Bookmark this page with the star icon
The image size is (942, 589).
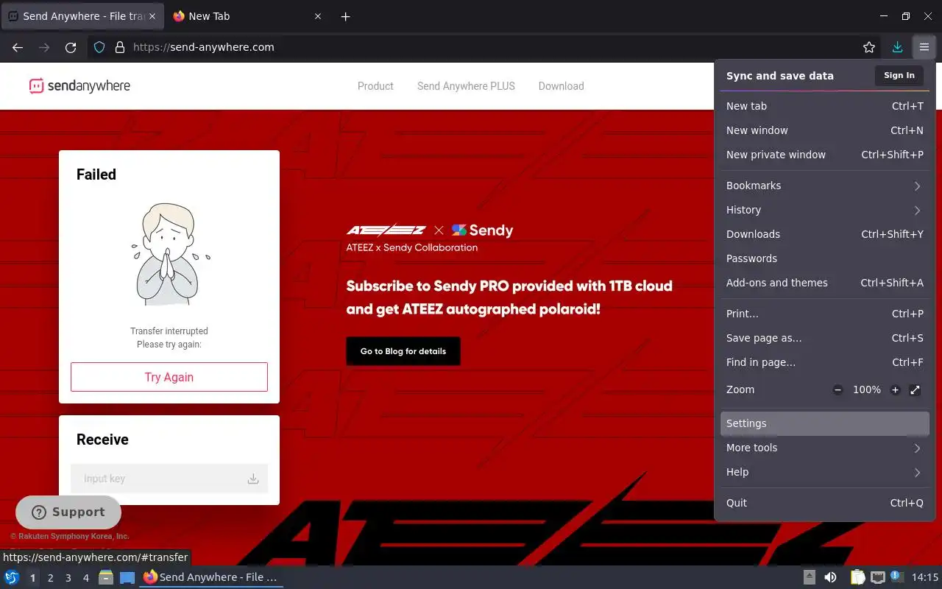(869, 47)
